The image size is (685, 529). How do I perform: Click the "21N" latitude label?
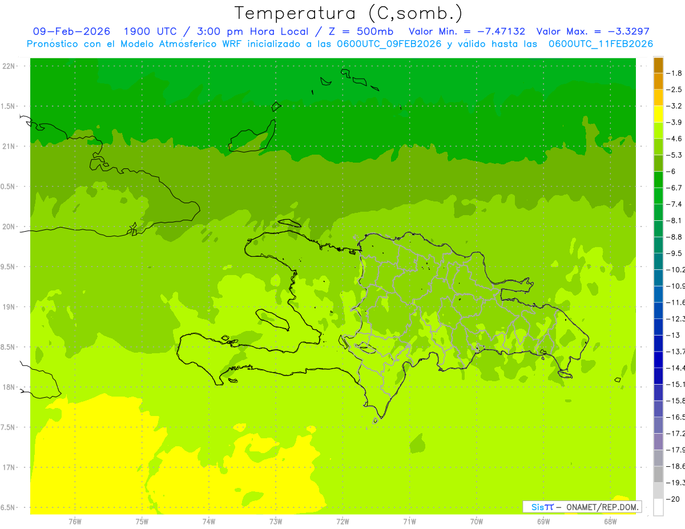[x=9, y=147]
